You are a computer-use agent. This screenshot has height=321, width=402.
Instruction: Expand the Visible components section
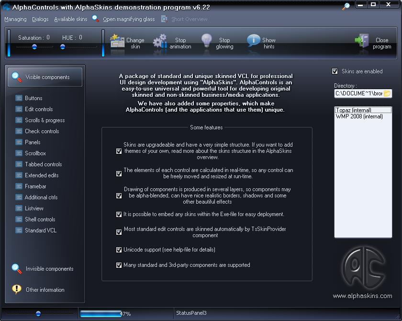click(x=45, y=77)
